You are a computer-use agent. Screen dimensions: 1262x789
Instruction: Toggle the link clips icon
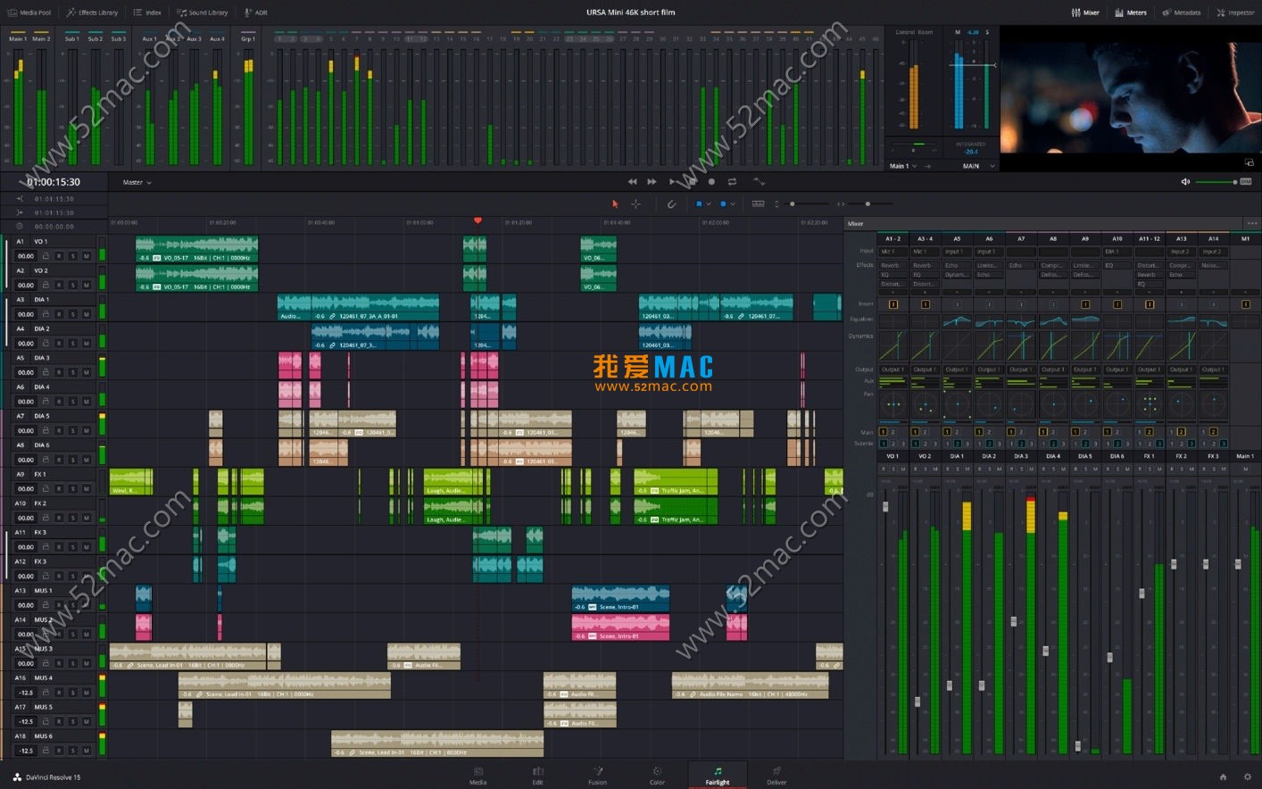pyautogui.click(x=671, y=203)
